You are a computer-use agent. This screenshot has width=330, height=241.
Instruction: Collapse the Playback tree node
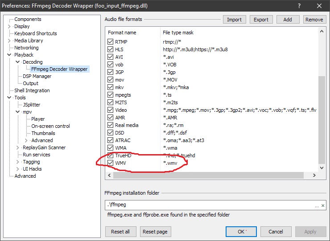tap(10, 55)
